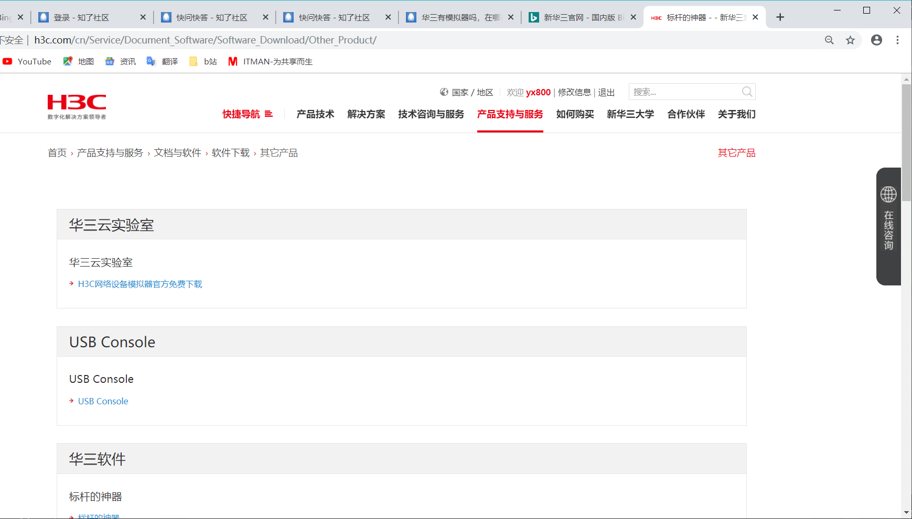
Task: Click the magnifier icon in site search box
Action: click(747, 92)
